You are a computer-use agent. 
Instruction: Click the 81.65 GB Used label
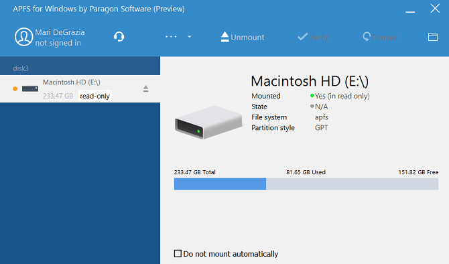(x=306, y=172)
